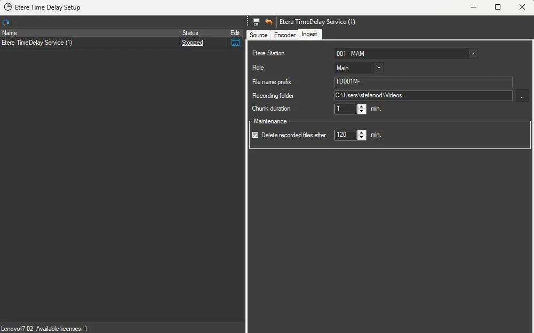The height and width of the screenshot is (333, 534).
Task: Increase the Chunk duration value
Action: tap(362, 106)
